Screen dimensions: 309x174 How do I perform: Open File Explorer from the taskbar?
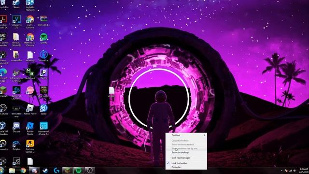click(x=12, y=171)
